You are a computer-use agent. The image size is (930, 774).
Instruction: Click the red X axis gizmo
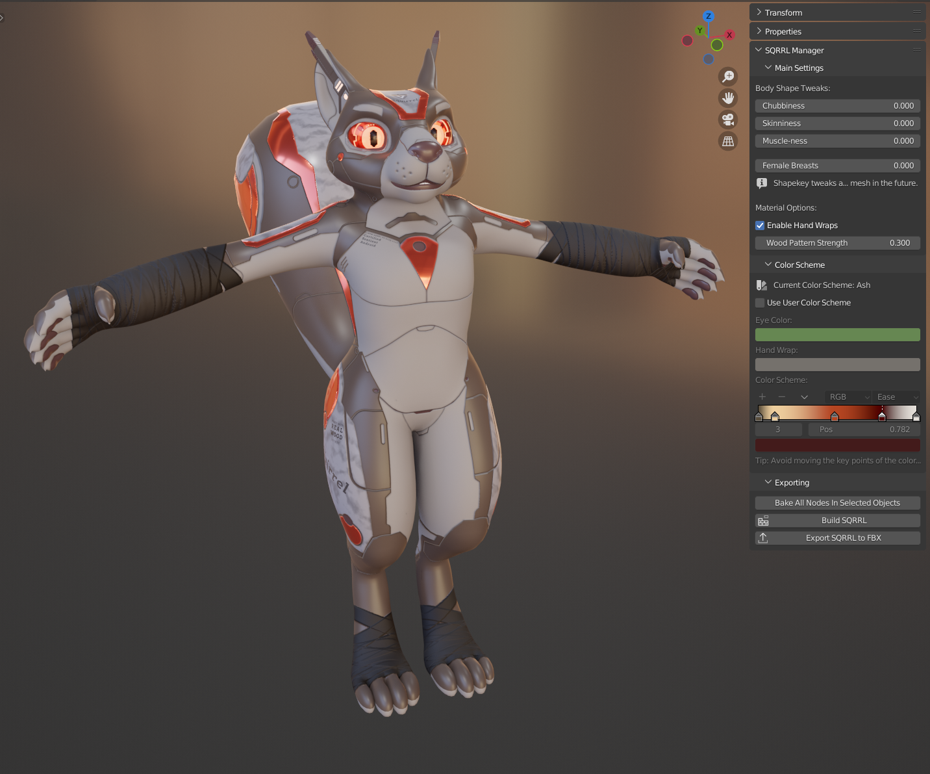click(x=729, y=35)
